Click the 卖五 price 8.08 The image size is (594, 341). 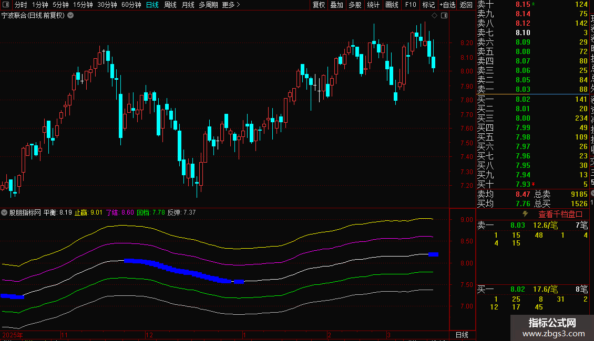(523, 51)
